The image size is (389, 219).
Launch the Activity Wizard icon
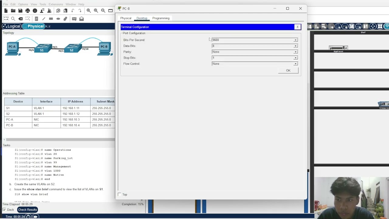click(42, 11)
